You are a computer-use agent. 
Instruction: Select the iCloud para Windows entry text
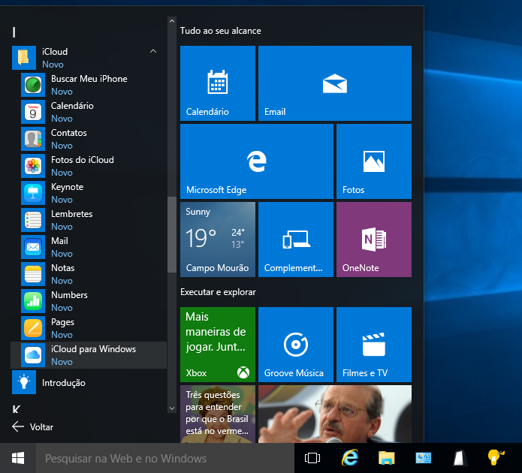[x=93, y=349]
